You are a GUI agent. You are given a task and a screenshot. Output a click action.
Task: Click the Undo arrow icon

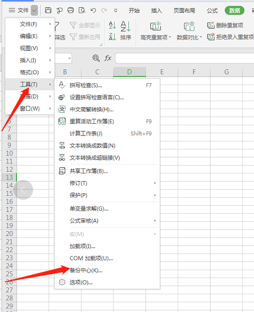pos(93,10)
